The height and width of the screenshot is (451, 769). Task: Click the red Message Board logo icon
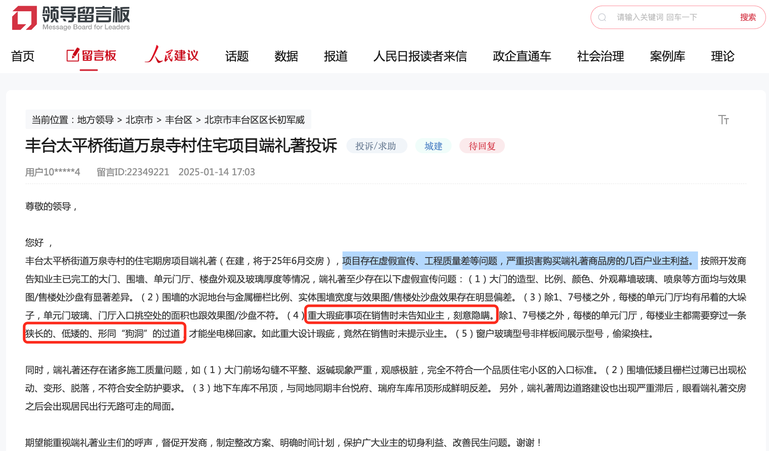click(x=24, y=18)
